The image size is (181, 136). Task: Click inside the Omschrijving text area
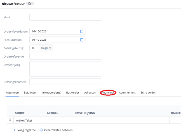tap(65, 69)
